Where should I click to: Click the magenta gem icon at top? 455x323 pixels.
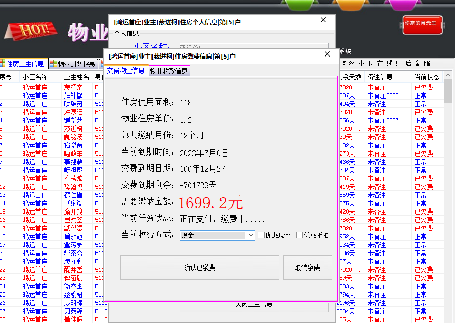pos(403,5)
